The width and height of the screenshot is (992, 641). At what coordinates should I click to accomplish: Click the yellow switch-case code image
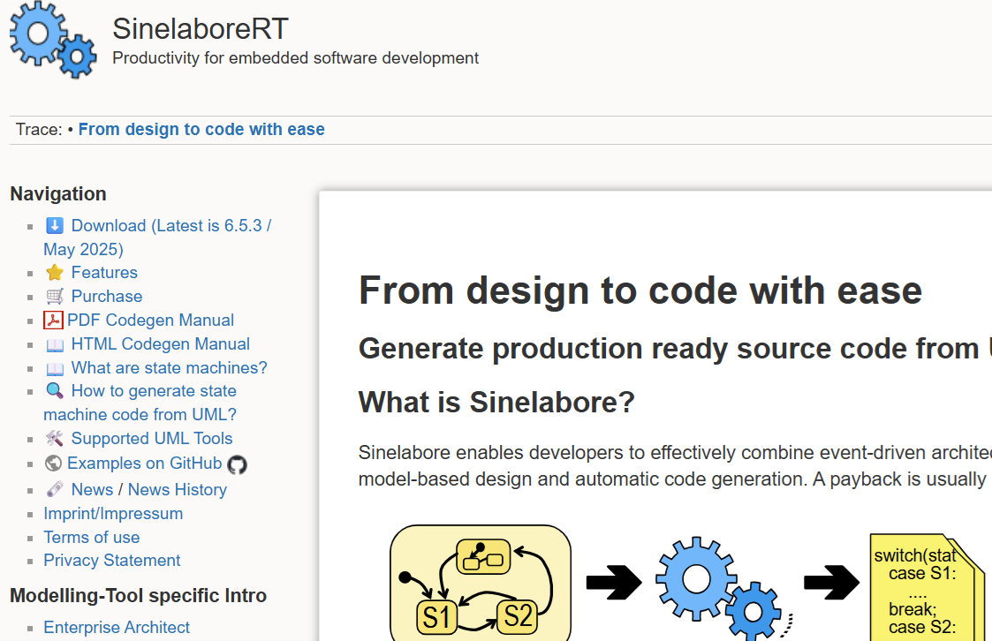pyautogui.click(x=928, y=587)
